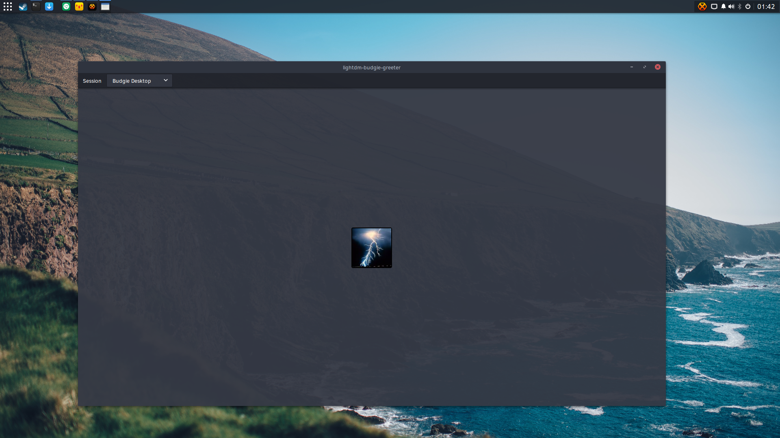The height and width of the screenshot is (438, 780).
Task: Open the applications grid menu
Action: click(x=8, y=6)
